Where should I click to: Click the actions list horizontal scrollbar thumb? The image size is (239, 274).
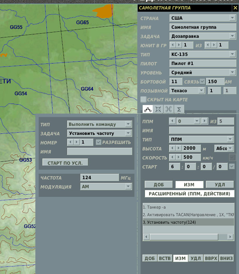click(x=184, y=237)
